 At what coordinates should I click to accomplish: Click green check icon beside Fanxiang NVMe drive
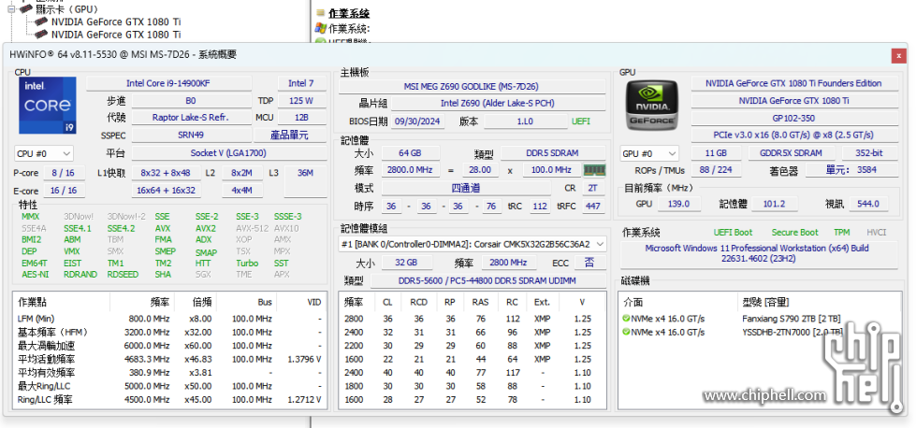coord(626,319)
